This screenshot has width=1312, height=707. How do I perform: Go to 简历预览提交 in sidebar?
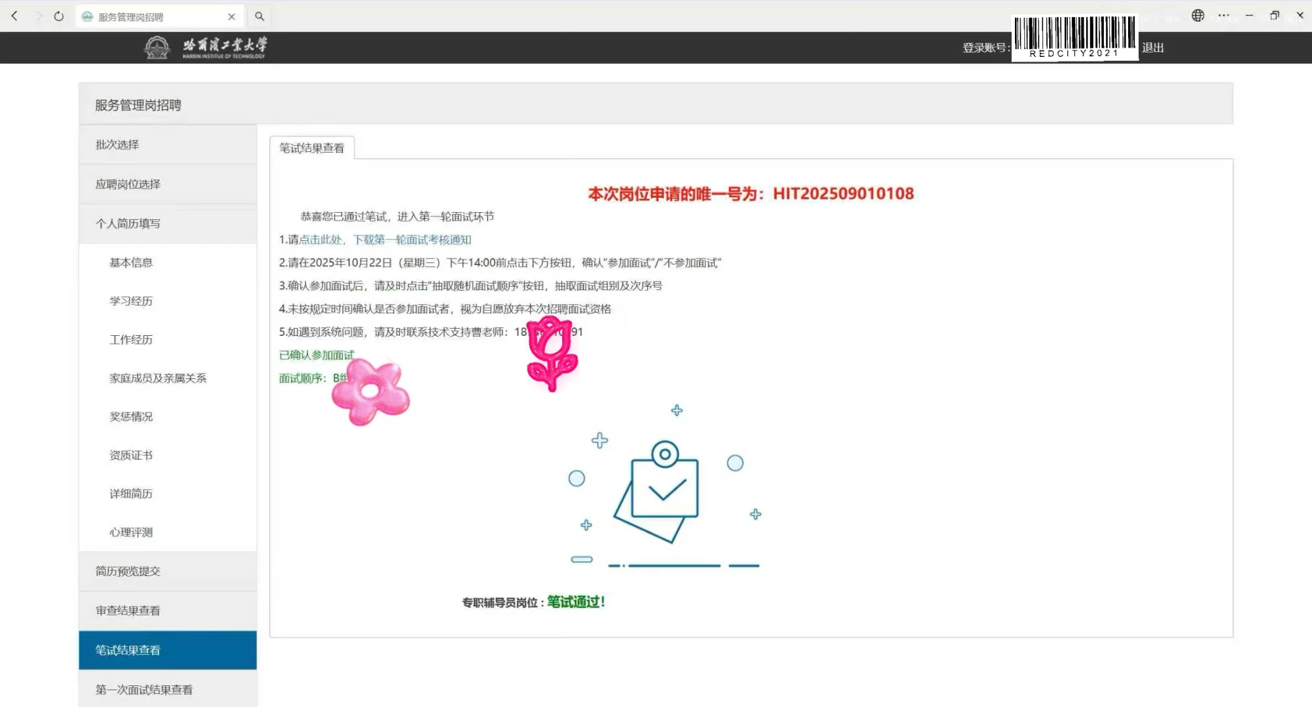(128, 571)
